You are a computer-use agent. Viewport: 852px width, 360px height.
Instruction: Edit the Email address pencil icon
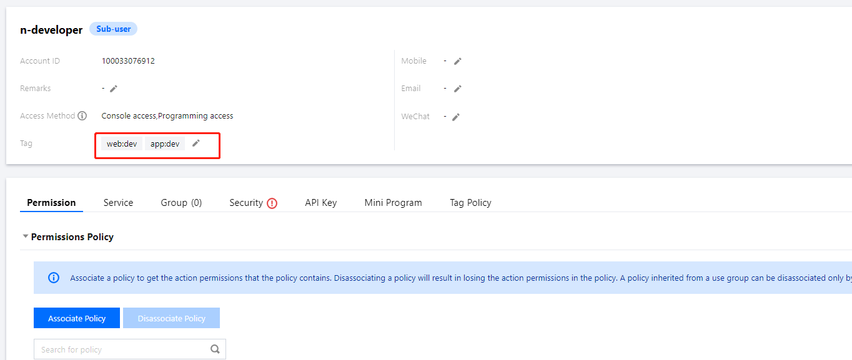tap(458, 89)
